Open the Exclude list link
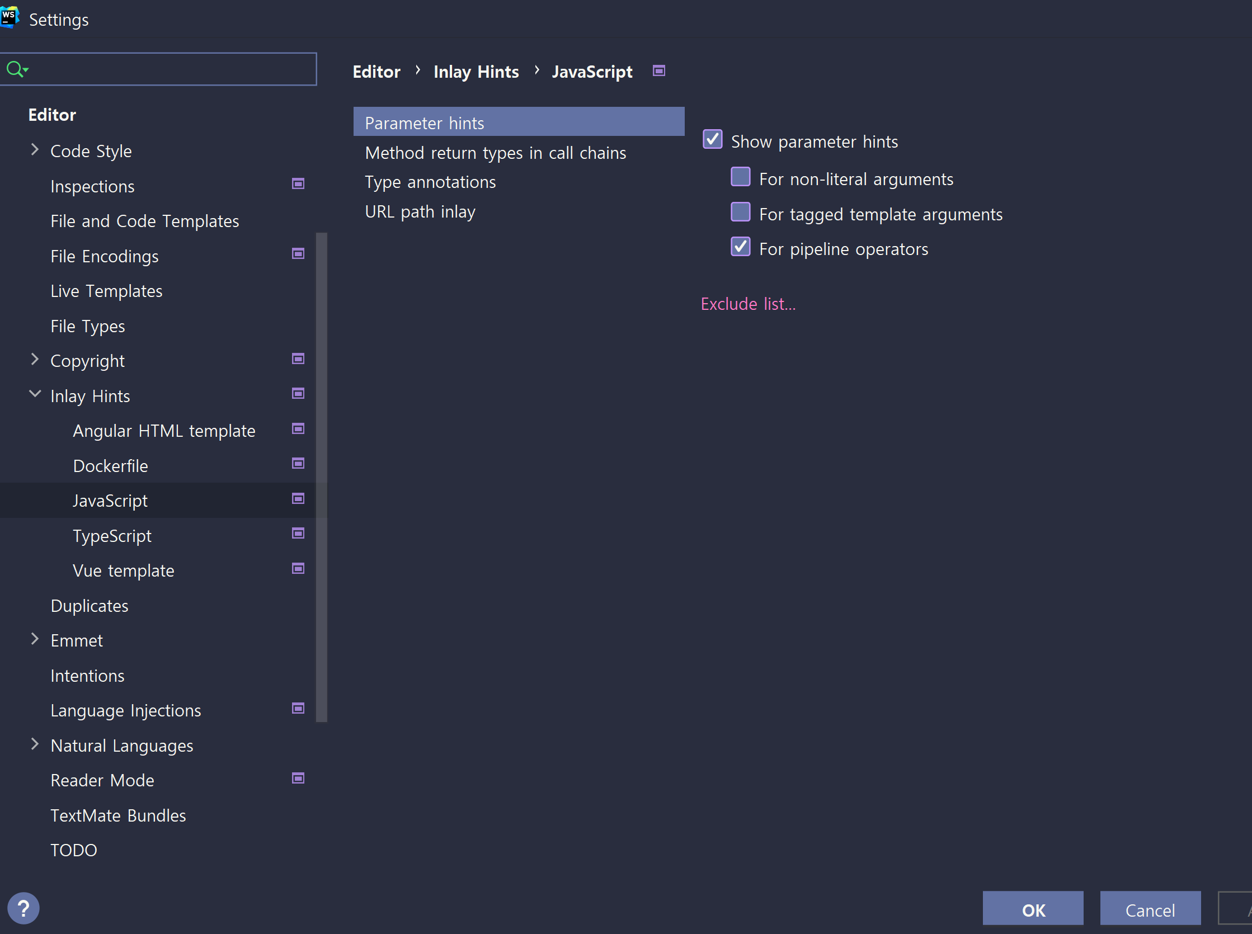1252x934 pixels. (x=747, y=304)
